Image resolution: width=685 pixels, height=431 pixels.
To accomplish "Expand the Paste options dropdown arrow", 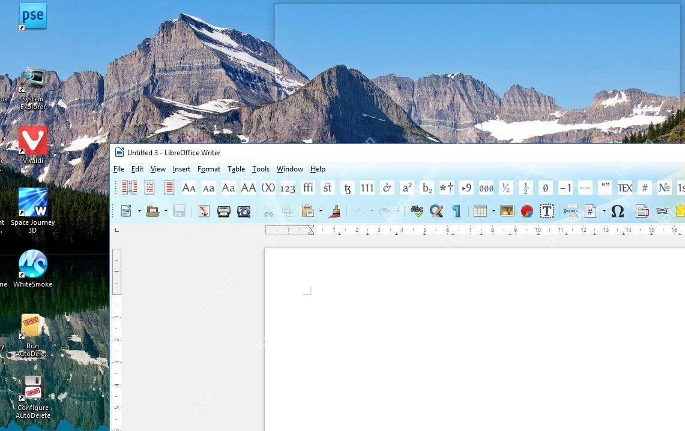I will point(321,211).
